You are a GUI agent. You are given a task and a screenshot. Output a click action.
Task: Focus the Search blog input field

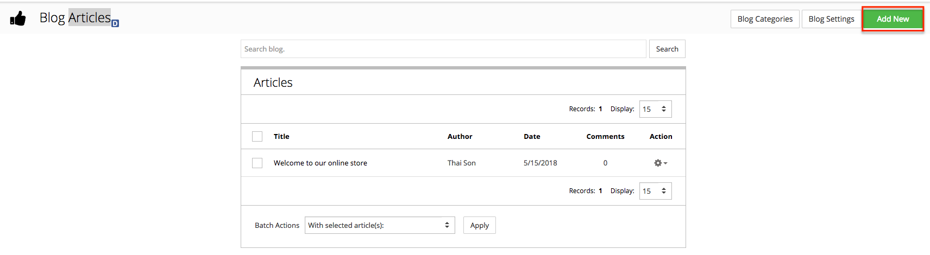[x=443, y=49]
